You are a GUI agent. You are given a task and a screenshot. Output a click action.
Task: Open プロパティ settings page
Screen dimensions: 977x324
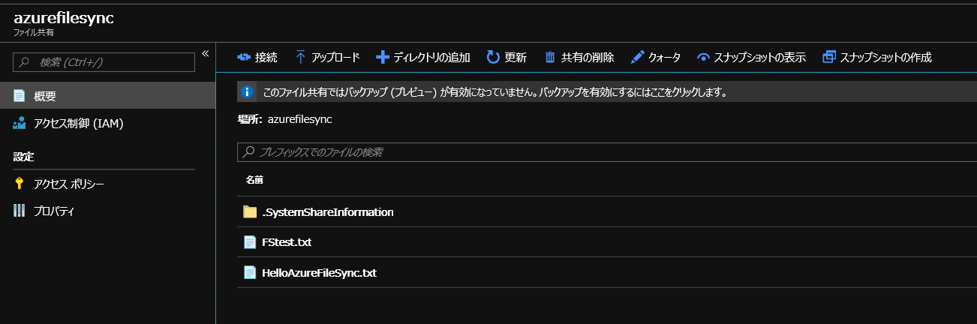107,211
